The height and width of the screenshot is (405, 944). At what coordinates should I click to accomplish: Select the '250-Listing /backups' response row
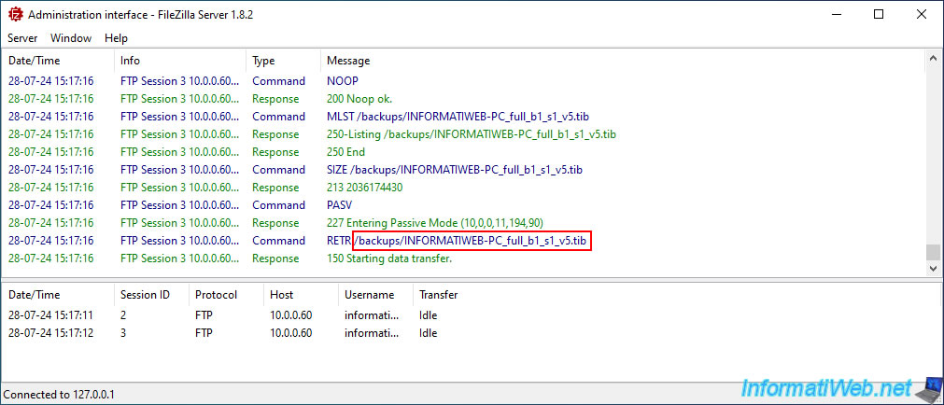point(463,134)
